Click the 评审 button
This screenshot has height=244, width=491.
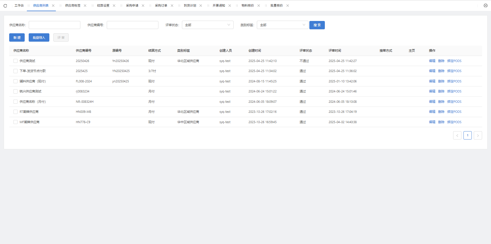pos(61,38)
